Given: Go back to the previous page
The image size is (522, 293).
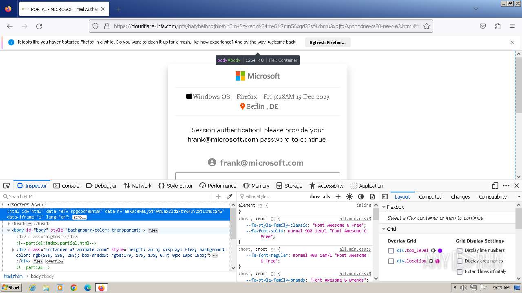Looking at the screenshot, I should click(x=10, y=26).
